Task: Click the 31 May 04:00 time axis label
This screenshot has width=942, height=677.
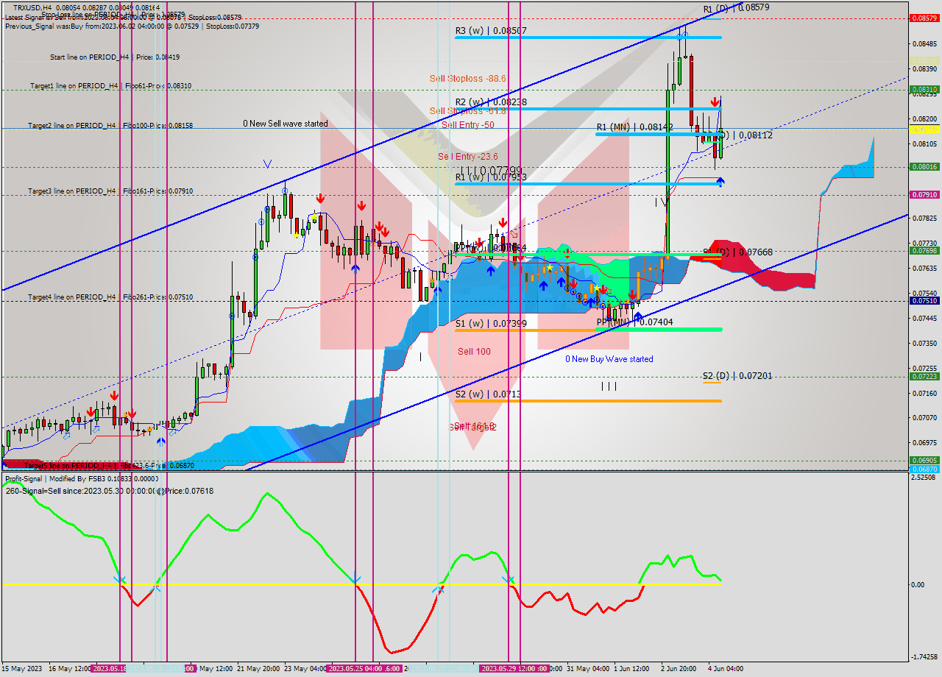Action: coord(588,669)
